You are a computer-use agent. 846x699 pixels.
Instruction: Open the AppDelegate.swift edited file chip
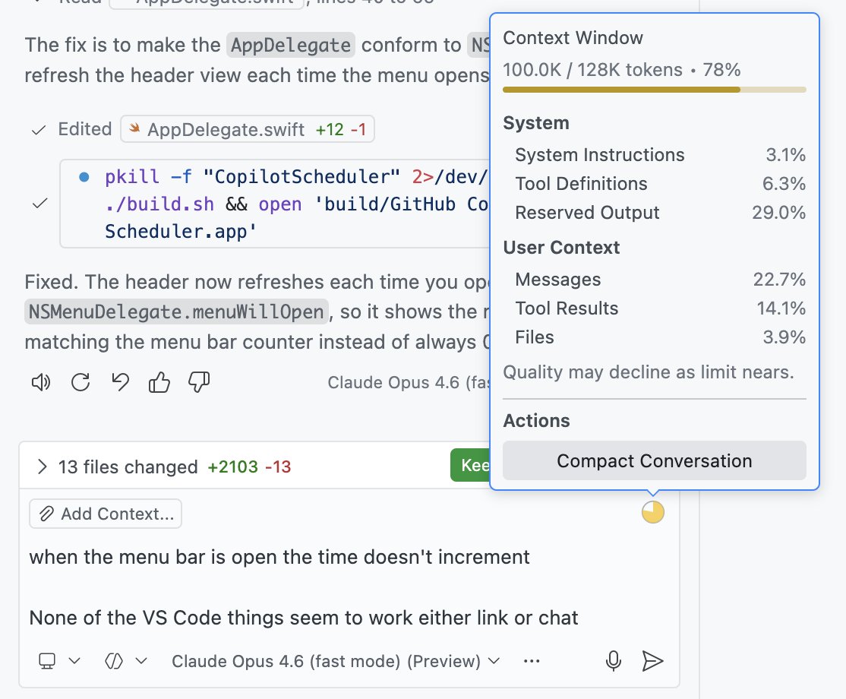[x=247, y=129]
